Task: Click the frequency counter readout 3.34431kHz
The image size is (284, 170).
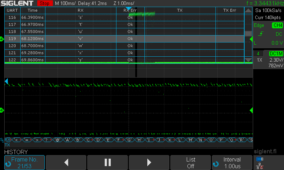Action: [x=265, y=3]
